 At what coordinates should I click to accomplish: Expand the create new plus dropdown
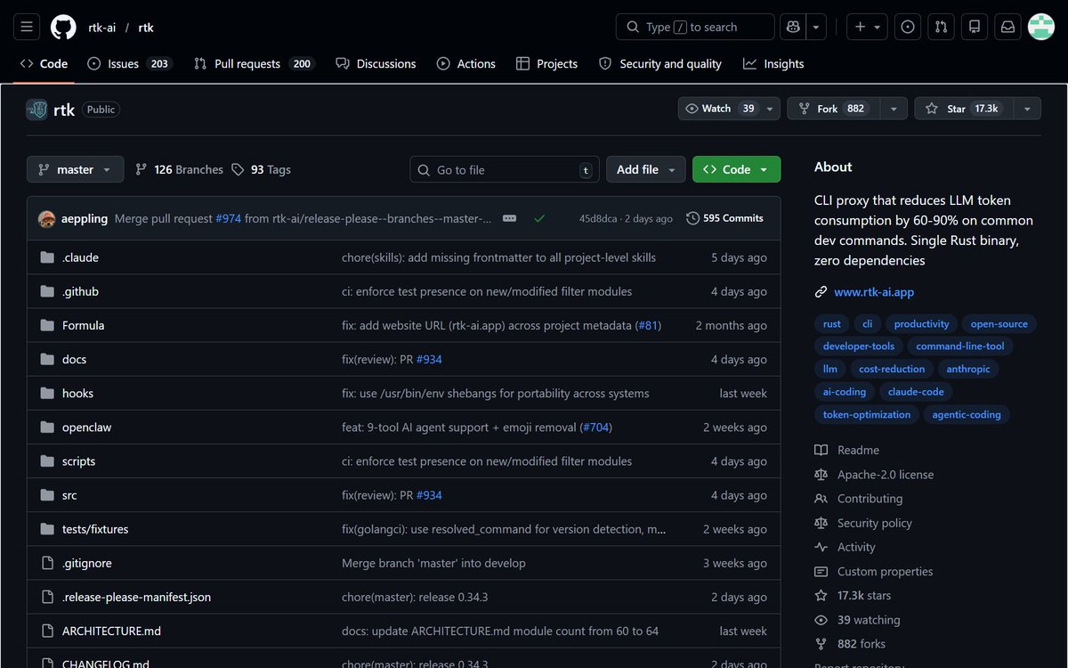867,27
